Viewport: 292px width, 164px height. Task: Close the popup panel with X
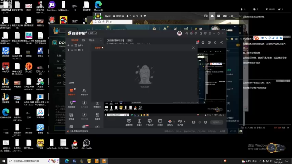(193, 48)
